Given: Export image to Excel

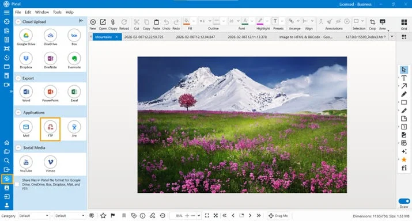Looking at the screenshot, I should 74,94.
